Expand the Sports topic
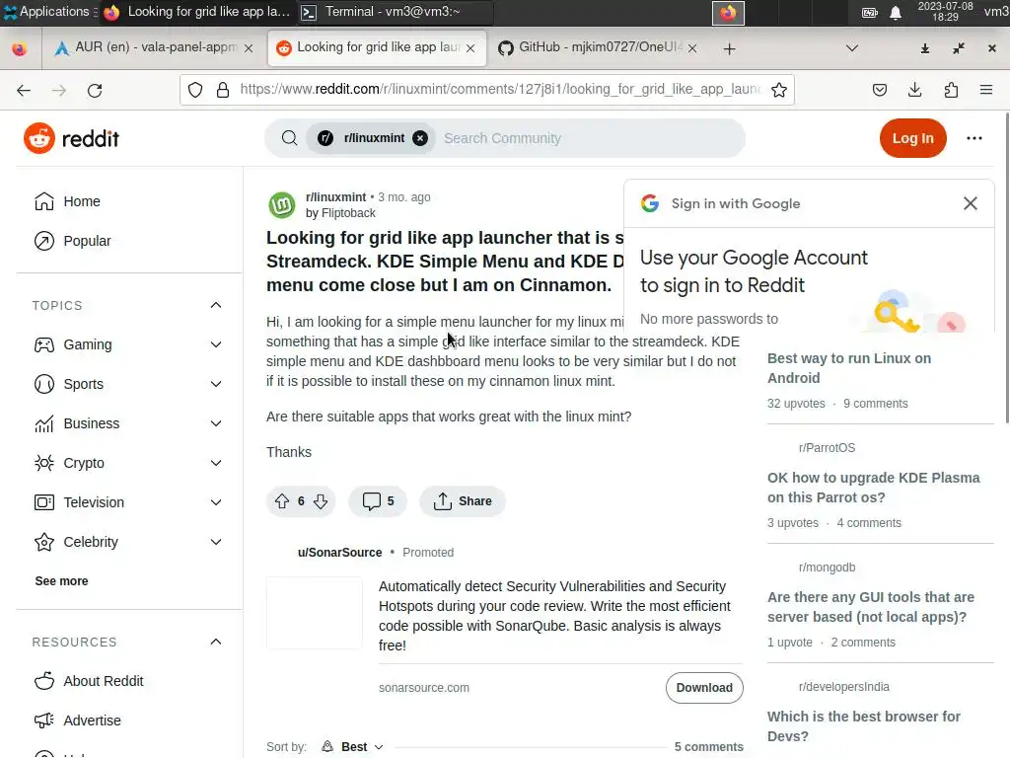This screenshot has height=758, width=1010. (216, 384)
